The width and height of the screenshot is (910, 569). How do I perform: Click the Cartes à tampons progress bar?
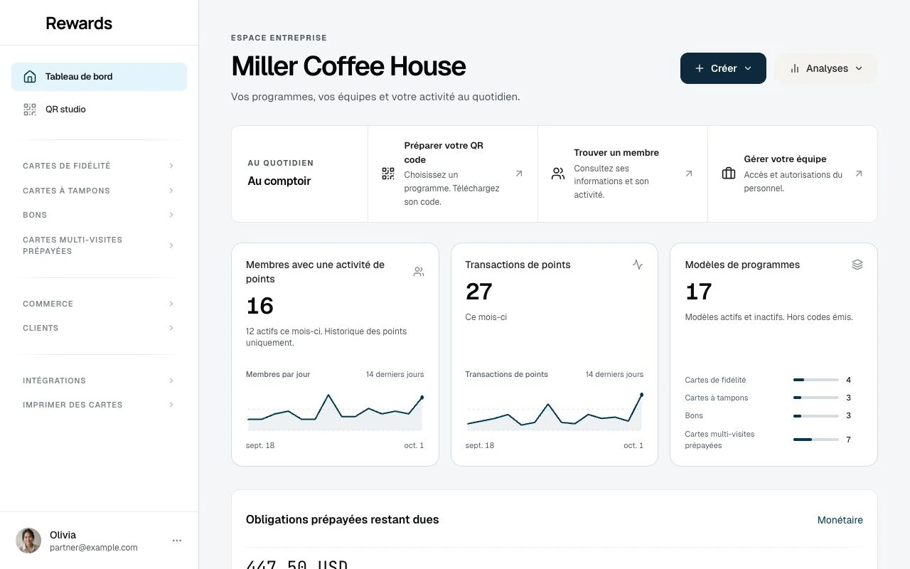816,398
